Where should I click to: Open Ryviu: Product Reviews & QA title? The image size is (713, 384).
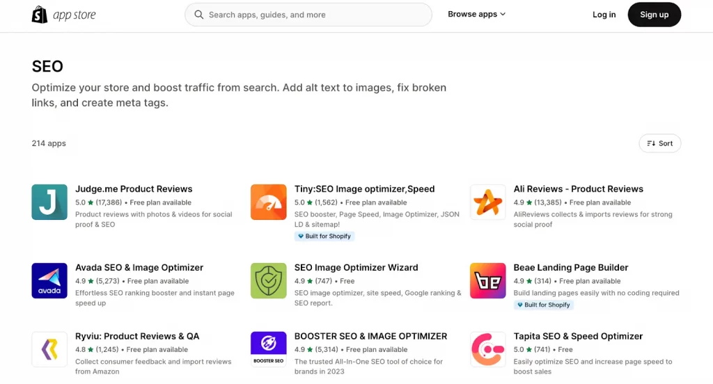tap(137, 336)
